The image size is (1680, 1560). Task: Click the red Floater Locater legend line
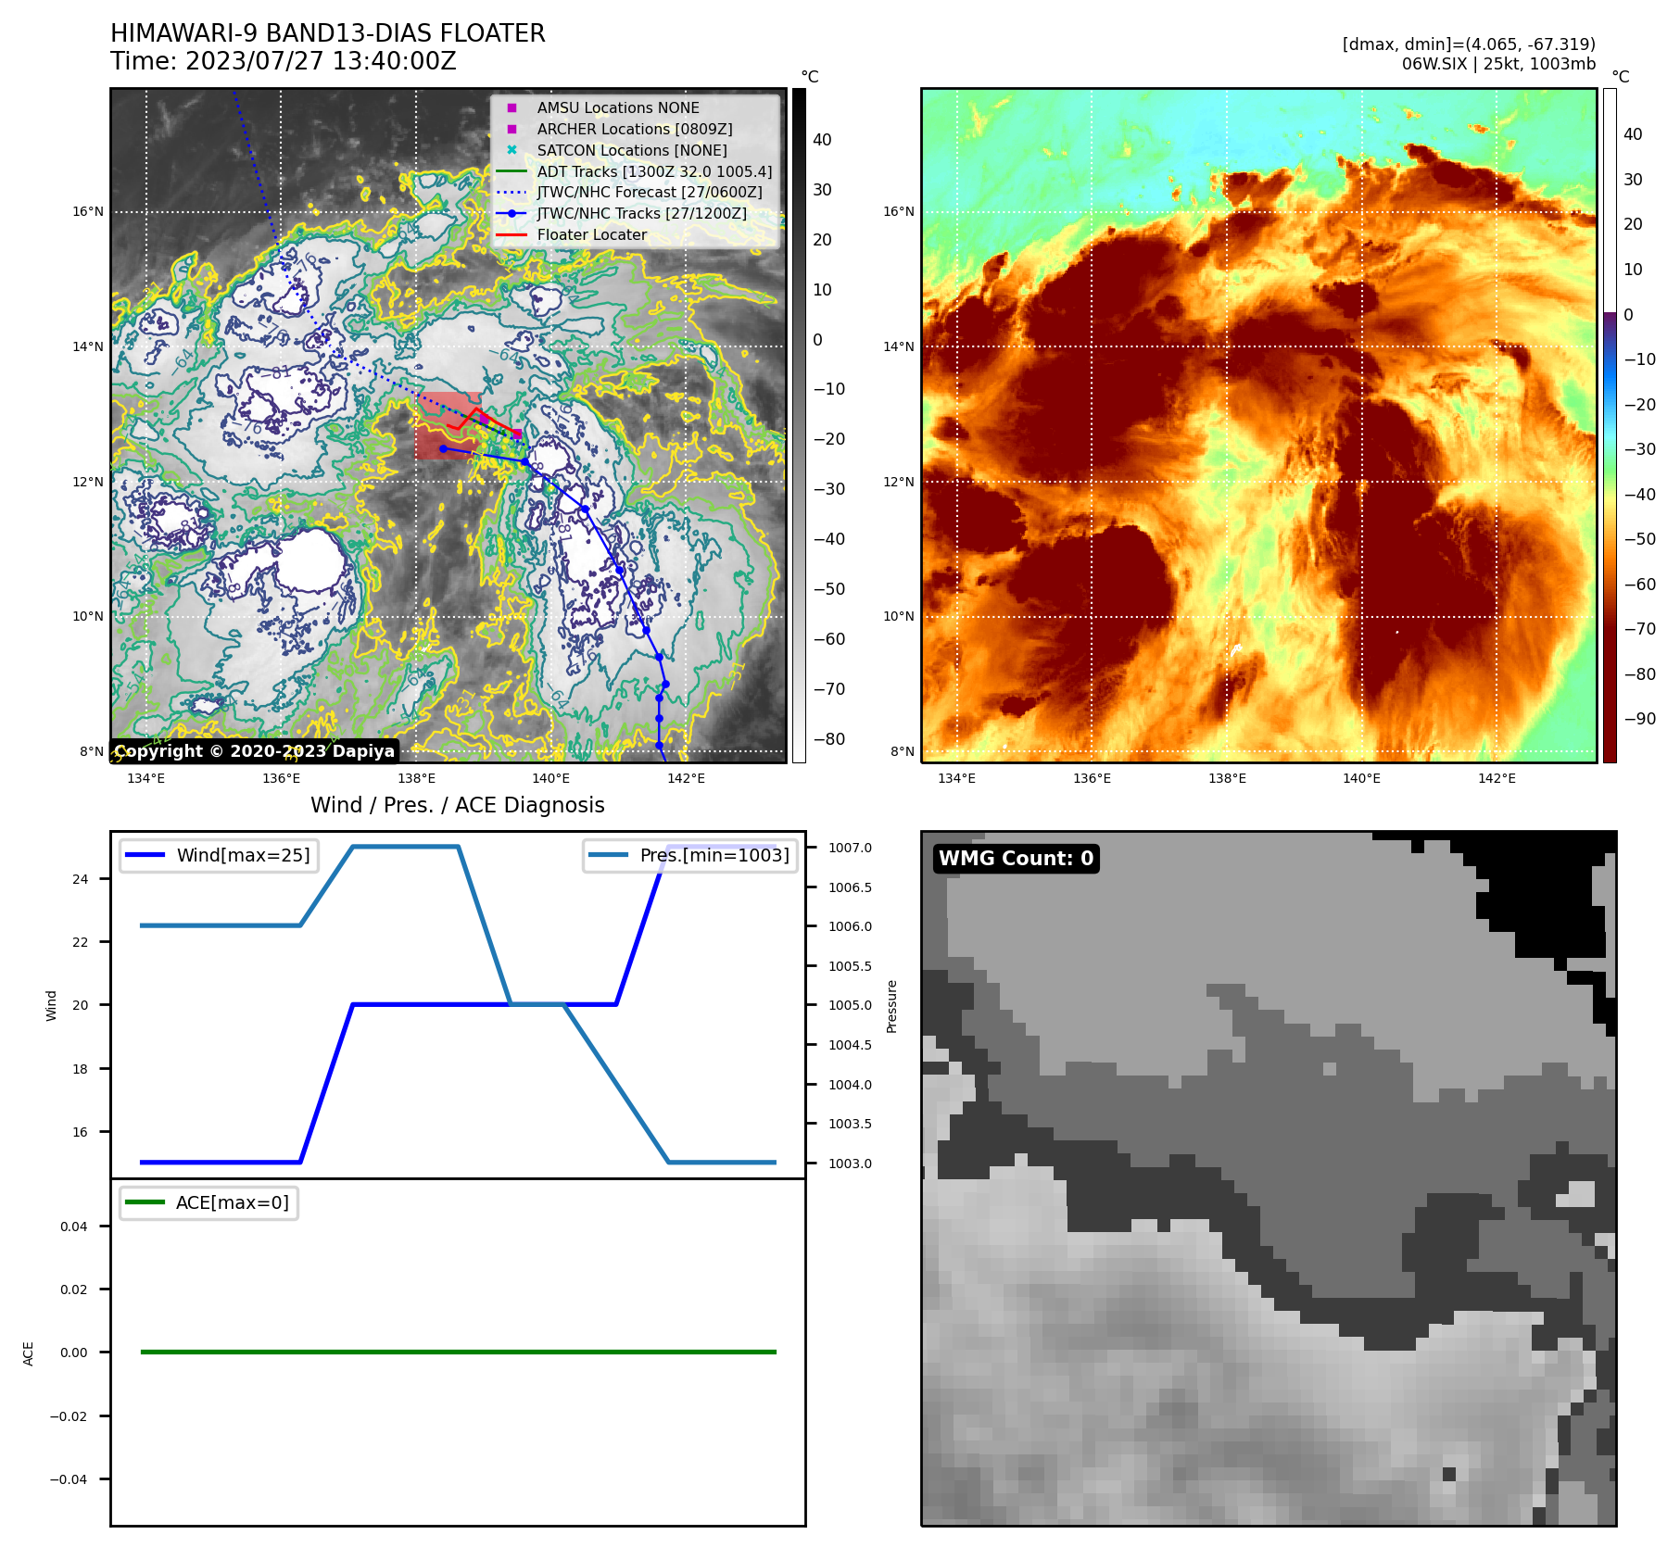click(x=512, y=235)
